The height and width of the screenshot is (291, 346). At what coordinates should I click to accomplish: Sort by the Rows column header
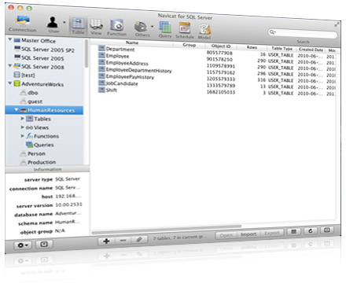(252, 47)
